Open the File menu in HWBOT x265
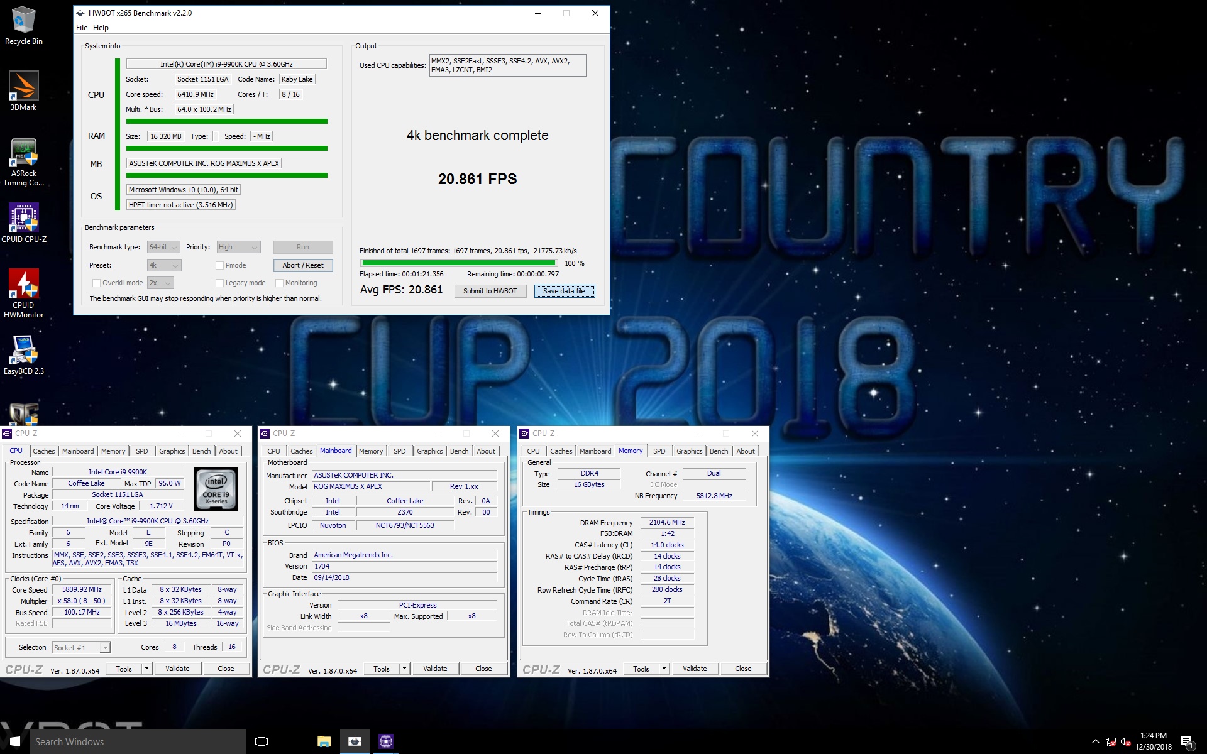The width and height of the screenshot is (1207, 754). [82, 28]
